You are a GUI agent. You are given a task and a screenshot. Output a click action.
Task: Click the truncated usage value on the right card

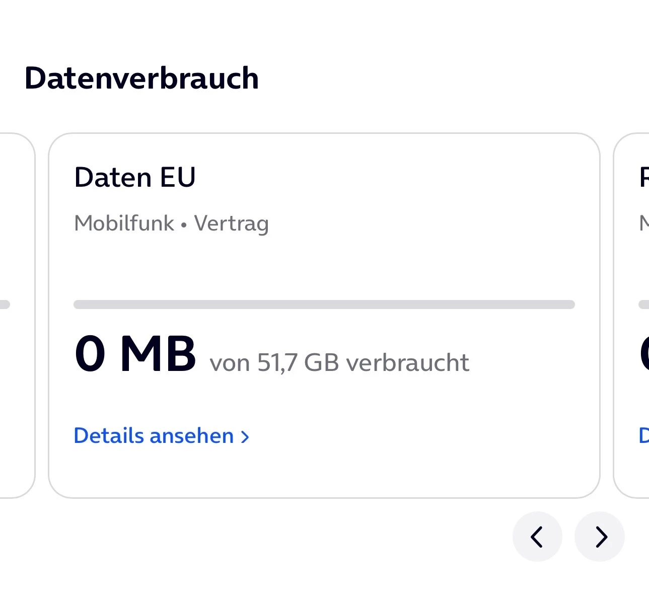click(644, 354)
